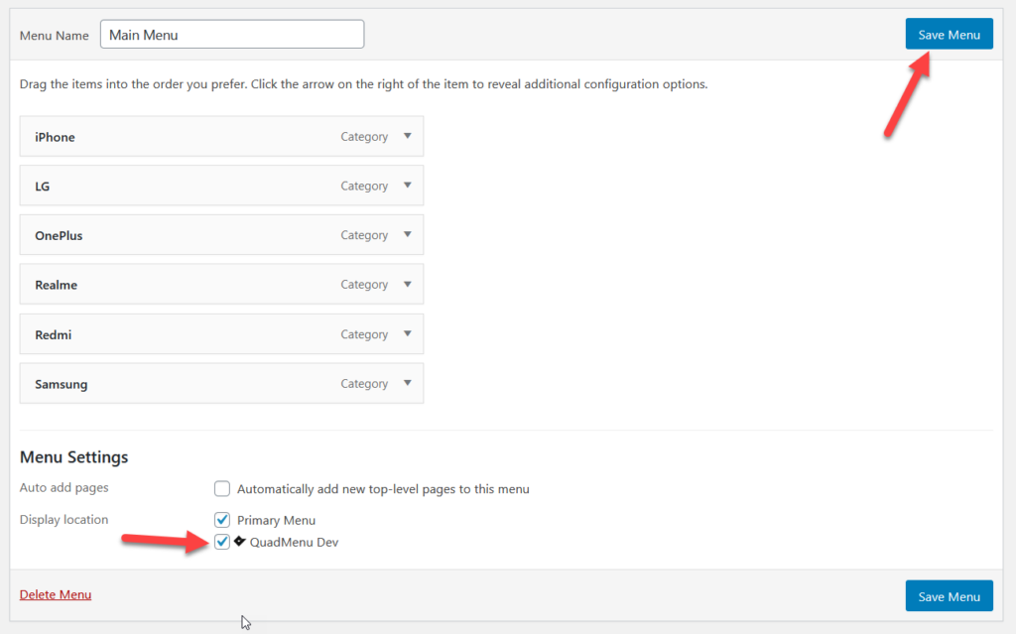
Task: Expand the Redmi category item arrow
Action: (x=407, y=334)
